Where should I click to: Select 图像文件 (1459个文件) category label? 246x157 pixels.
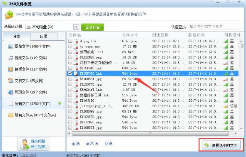click(x=32, y=47)
